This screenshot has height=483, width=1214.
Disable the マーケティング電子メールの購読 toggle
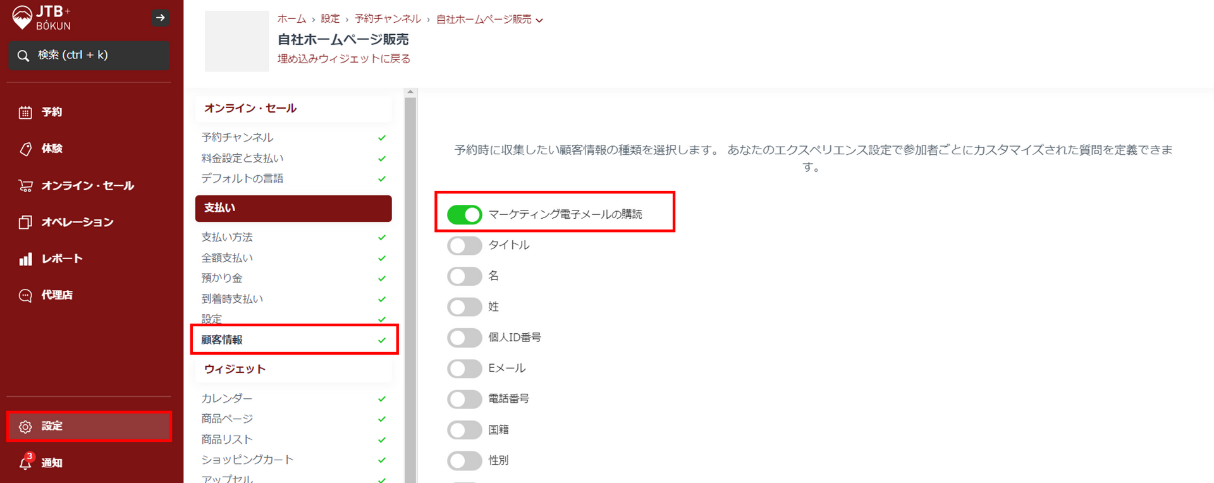464,215
